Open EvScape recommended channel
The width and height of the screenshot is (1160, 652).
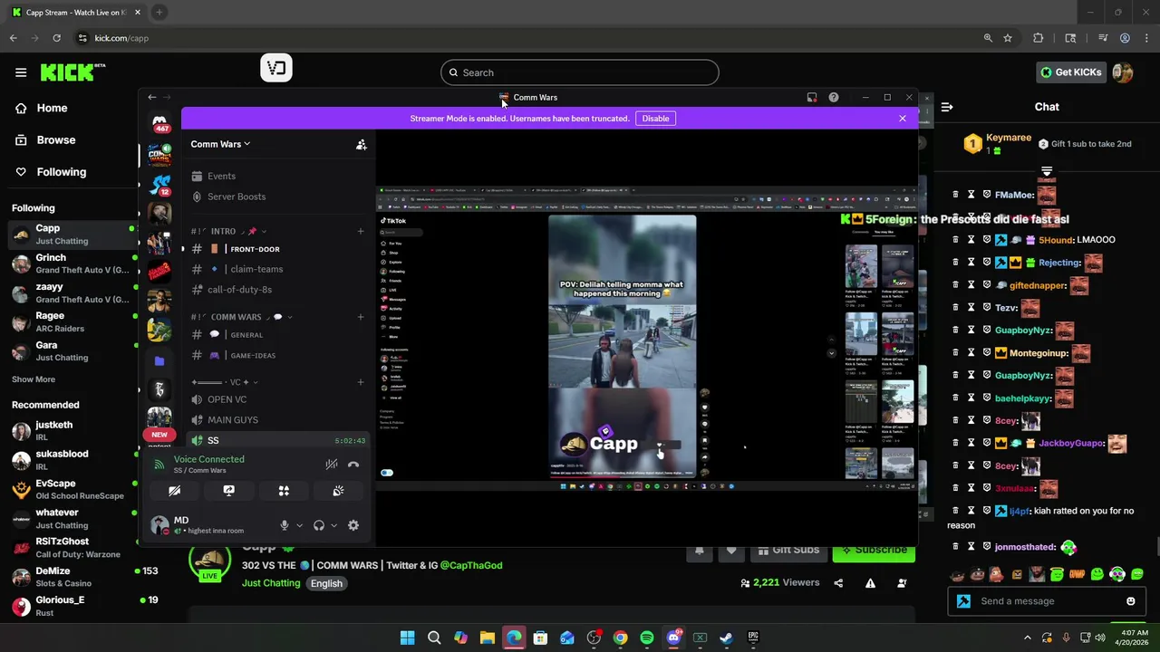71,490
